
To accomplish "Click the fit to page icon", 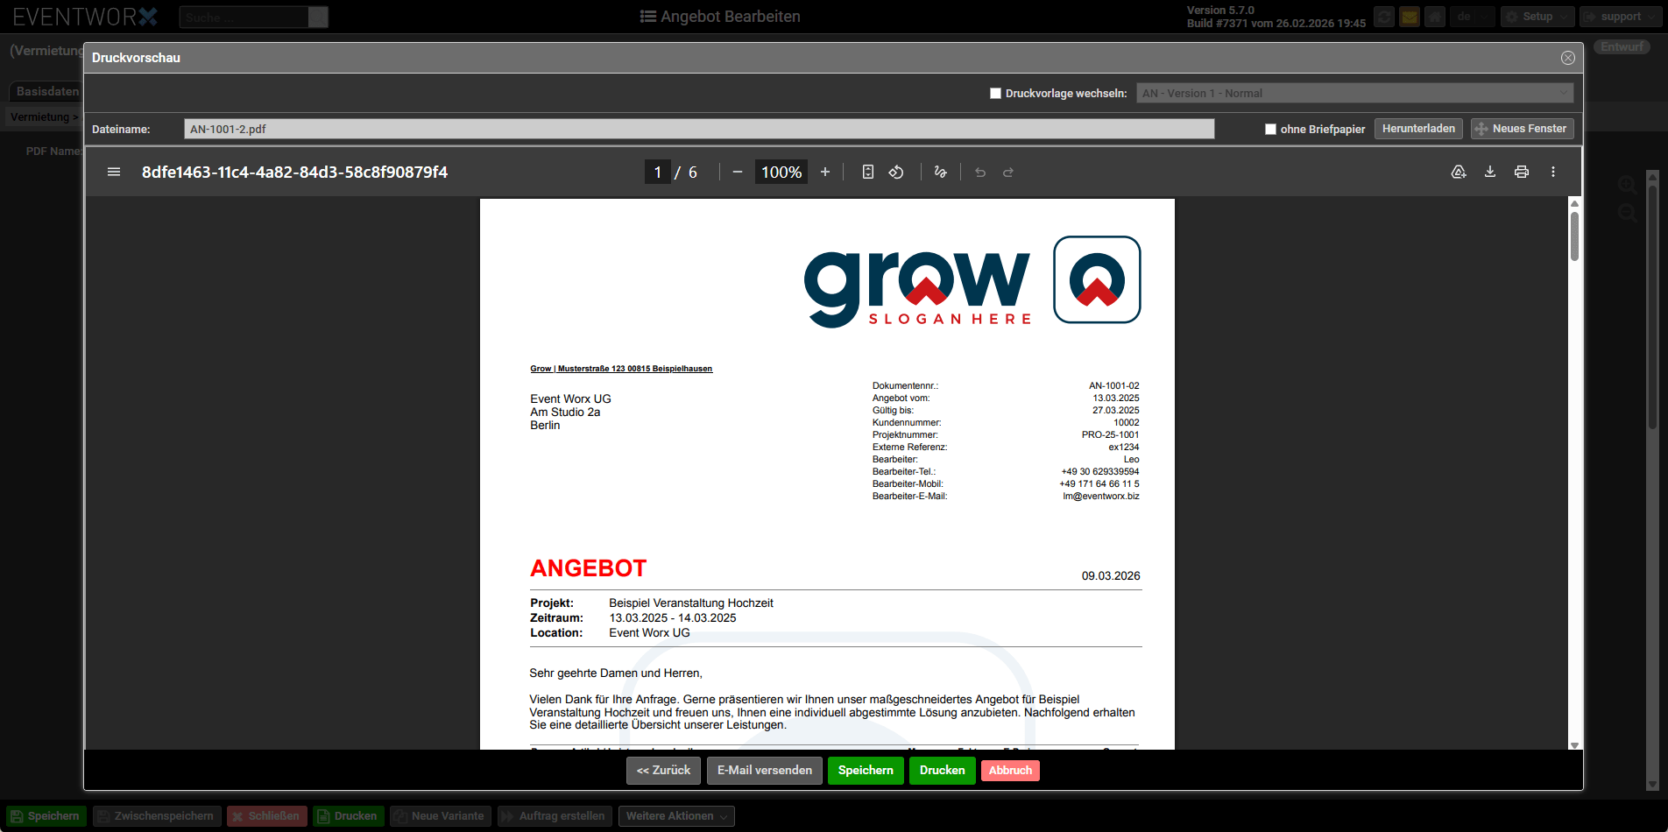I will coord(867,173).
